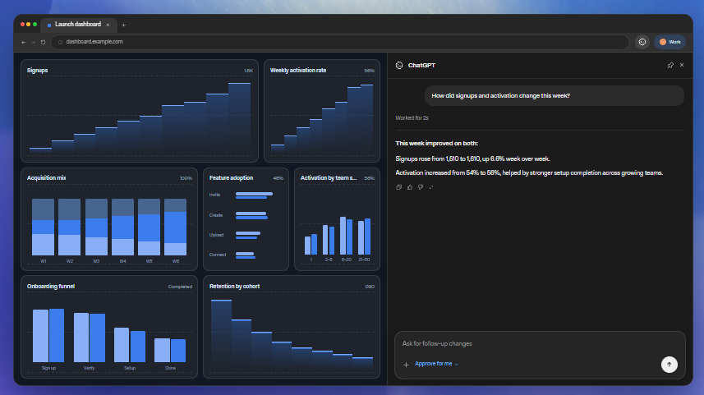Send the message with arrow button
704x395 pixels.
(x=669, y=365)
